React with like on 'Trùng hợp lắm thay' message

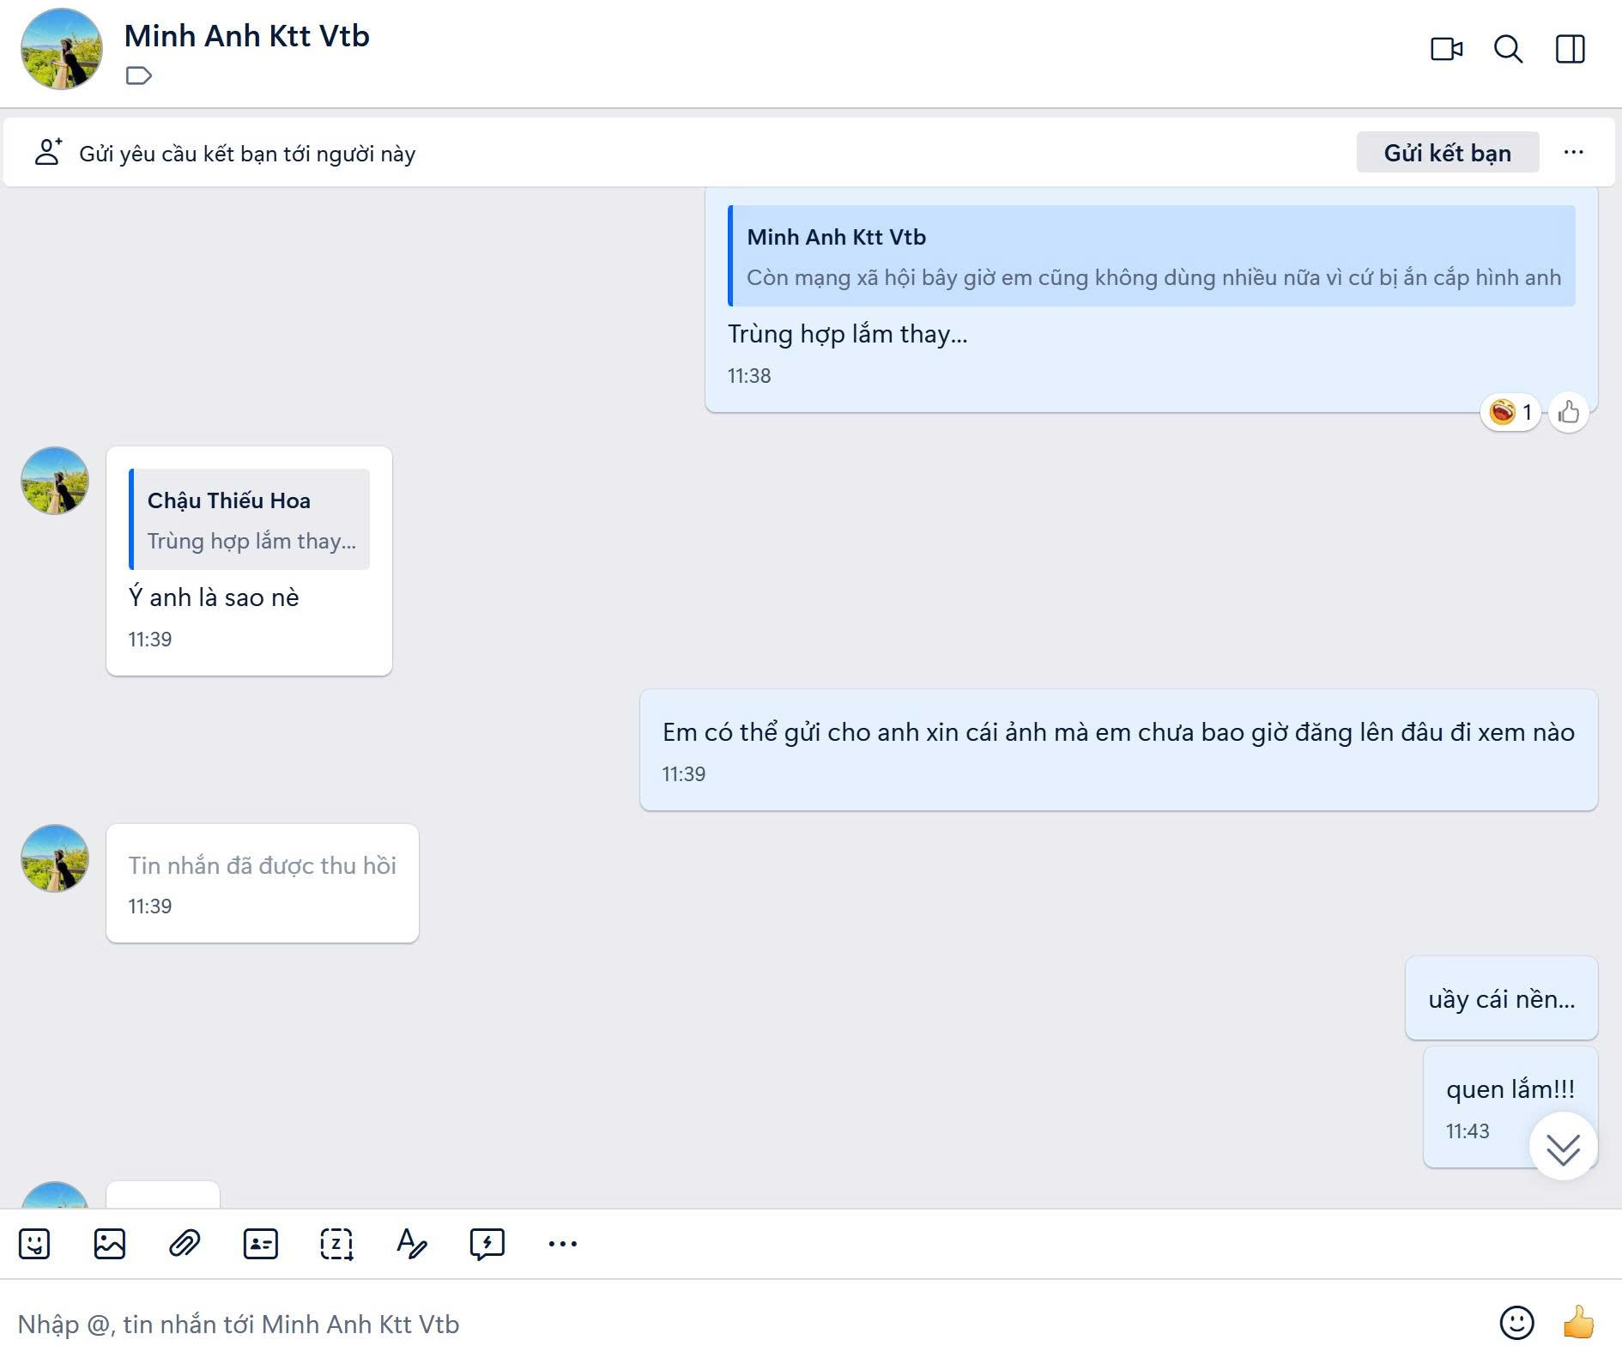pos(1569,413)
